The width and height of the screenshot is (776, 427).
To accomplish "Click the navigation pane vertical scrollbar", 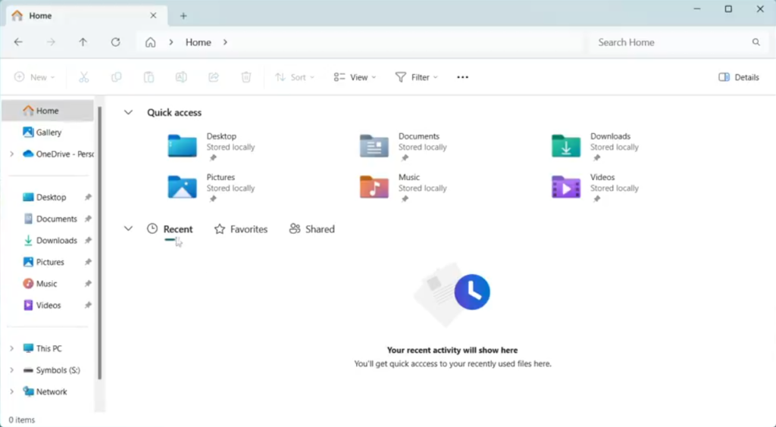I will pos(100,242).
